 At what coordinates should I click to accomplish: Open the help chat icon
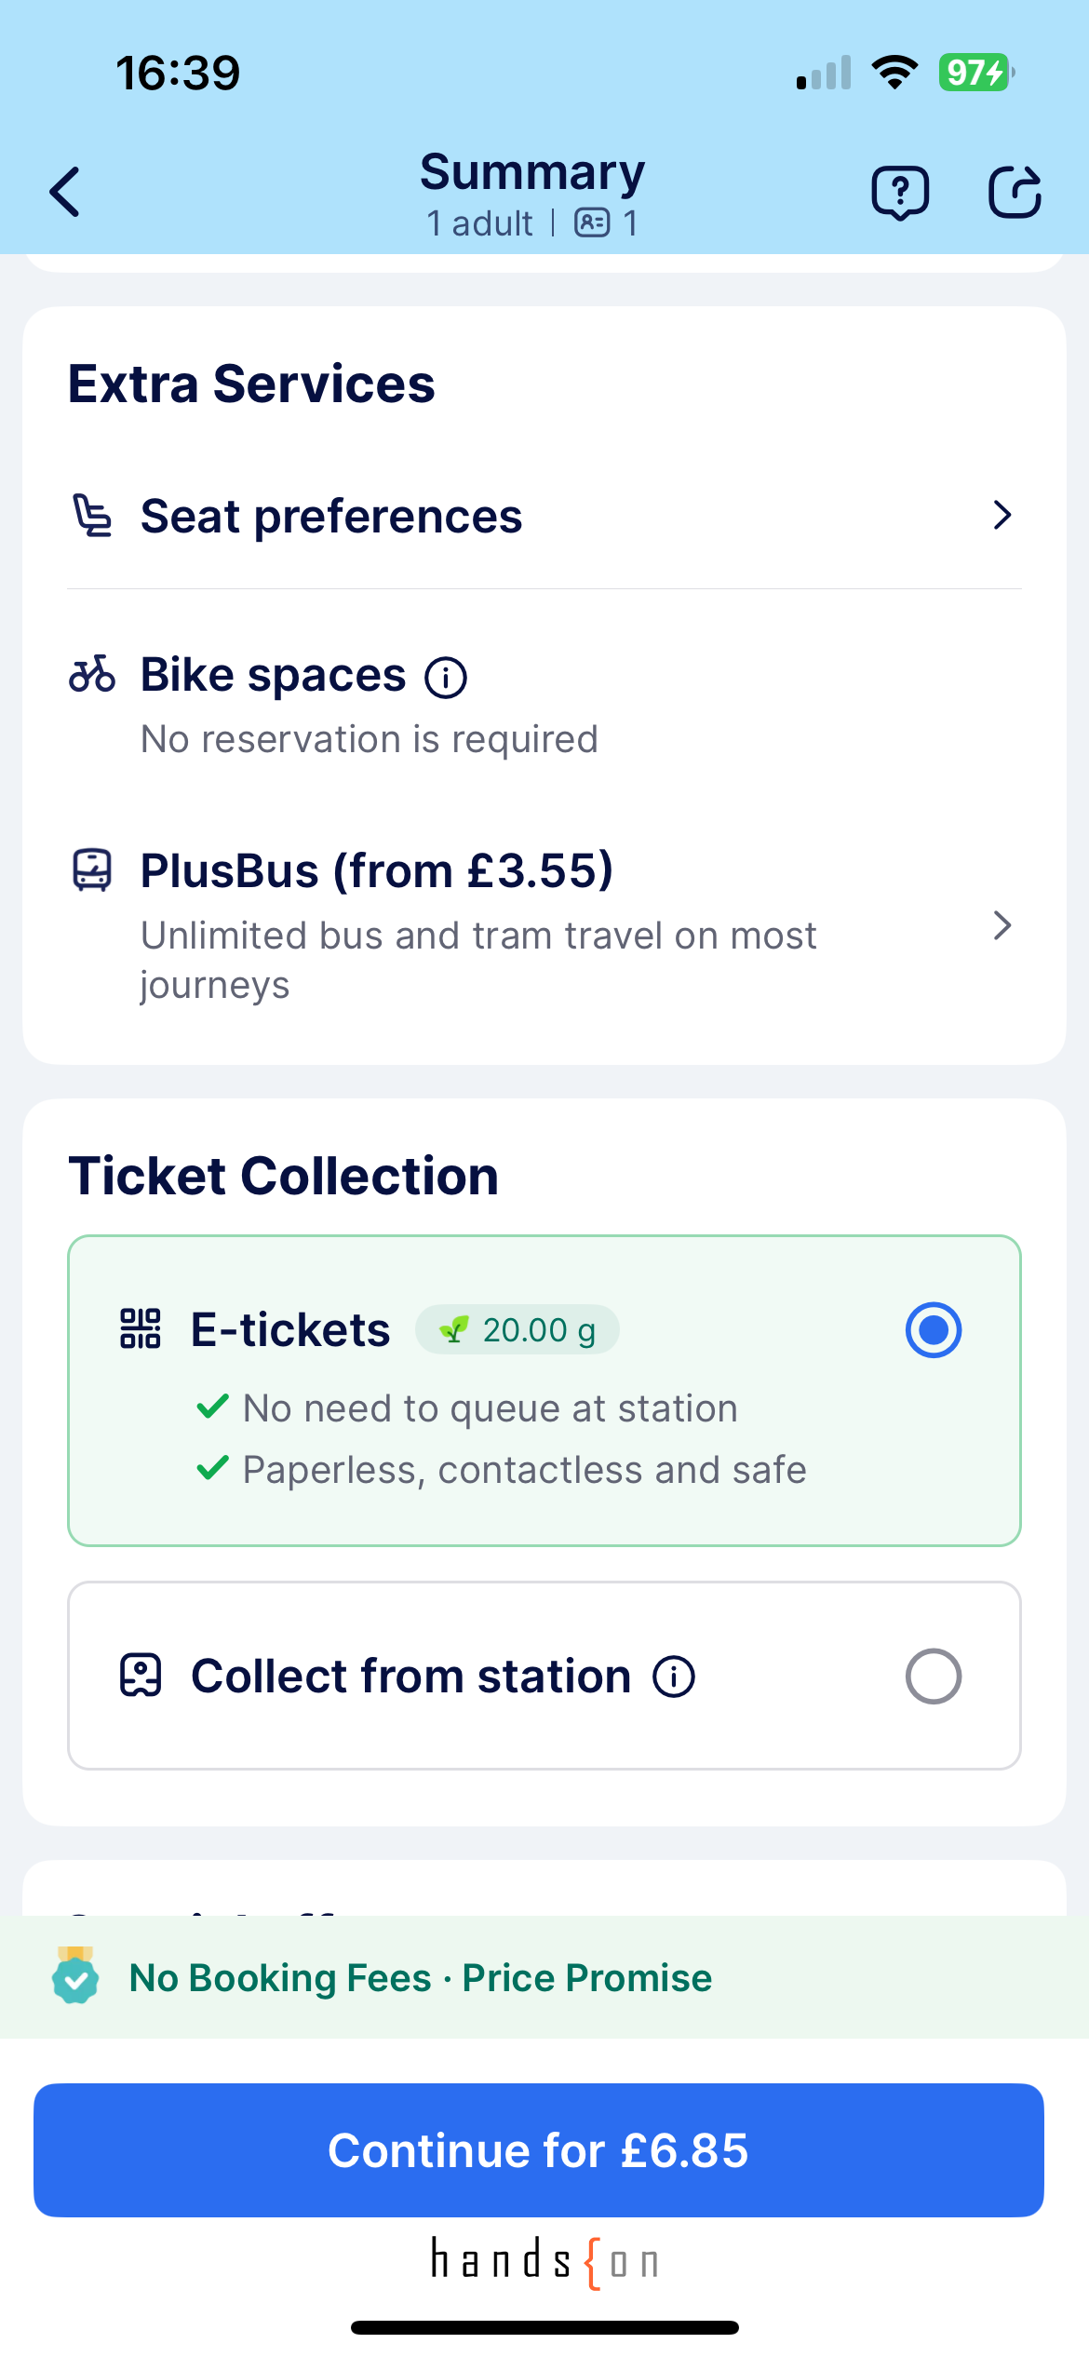pos(899,193)
